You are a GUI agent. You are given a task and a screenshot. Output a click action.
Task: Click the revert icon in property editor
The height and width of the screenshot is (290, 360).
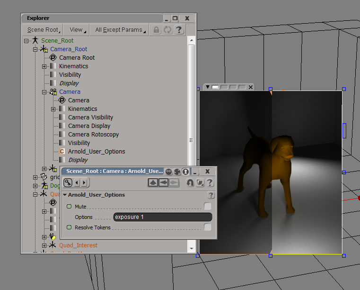coord(190,182)
